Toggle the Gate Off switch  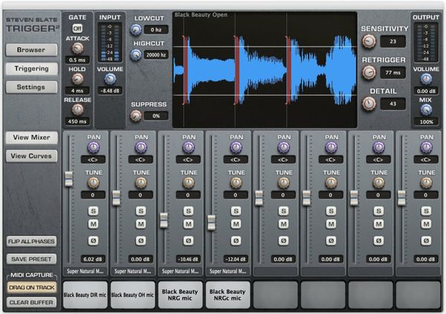[x=77, y=27]
